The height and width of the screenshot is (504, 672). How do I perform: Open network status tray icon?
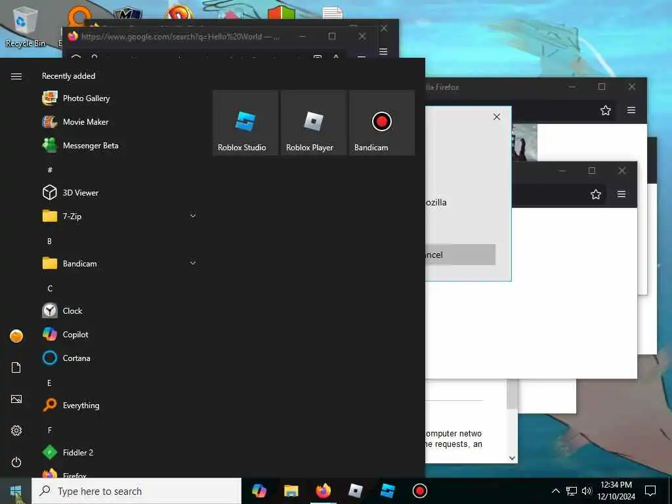click(x=572, y=491)
